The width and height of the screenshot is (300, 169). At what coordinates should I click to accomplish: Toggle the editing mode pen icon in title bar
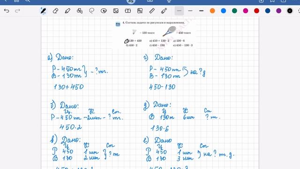pyautogui.click(x=131, y=1)
